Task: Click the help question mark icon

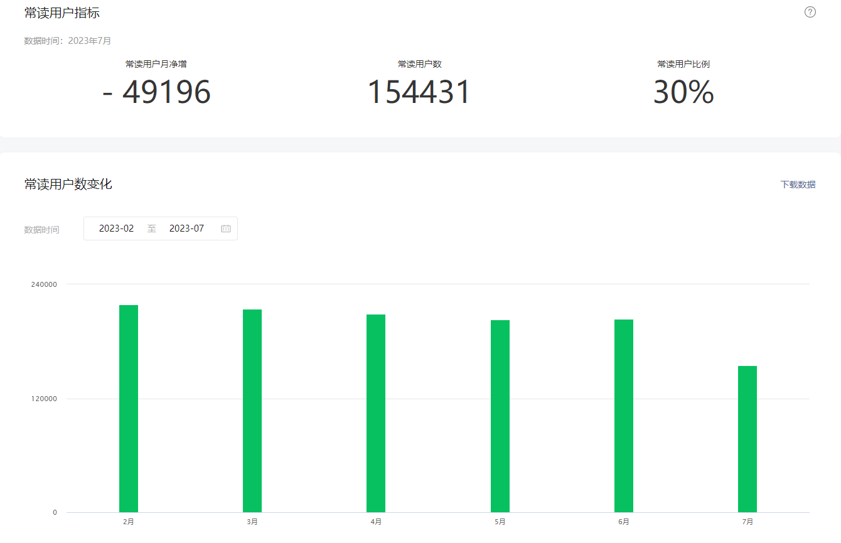Action: tap(810, 12)
